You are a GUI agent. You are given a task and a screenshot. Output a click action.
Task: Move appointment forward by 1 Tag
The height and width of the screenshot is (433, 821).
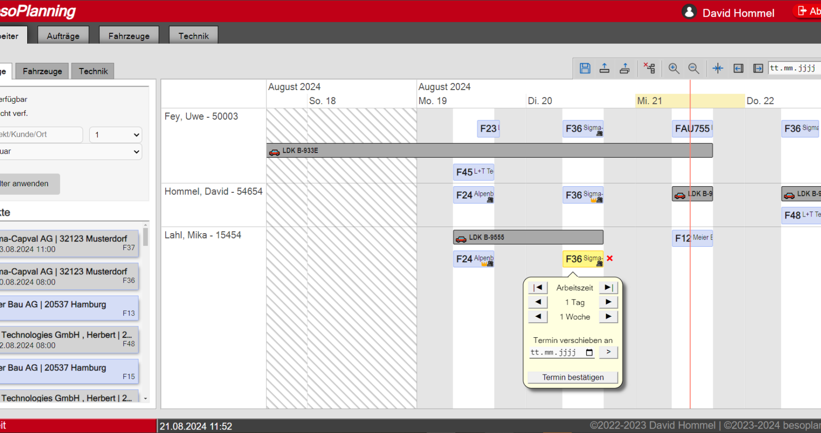point(608,302)
